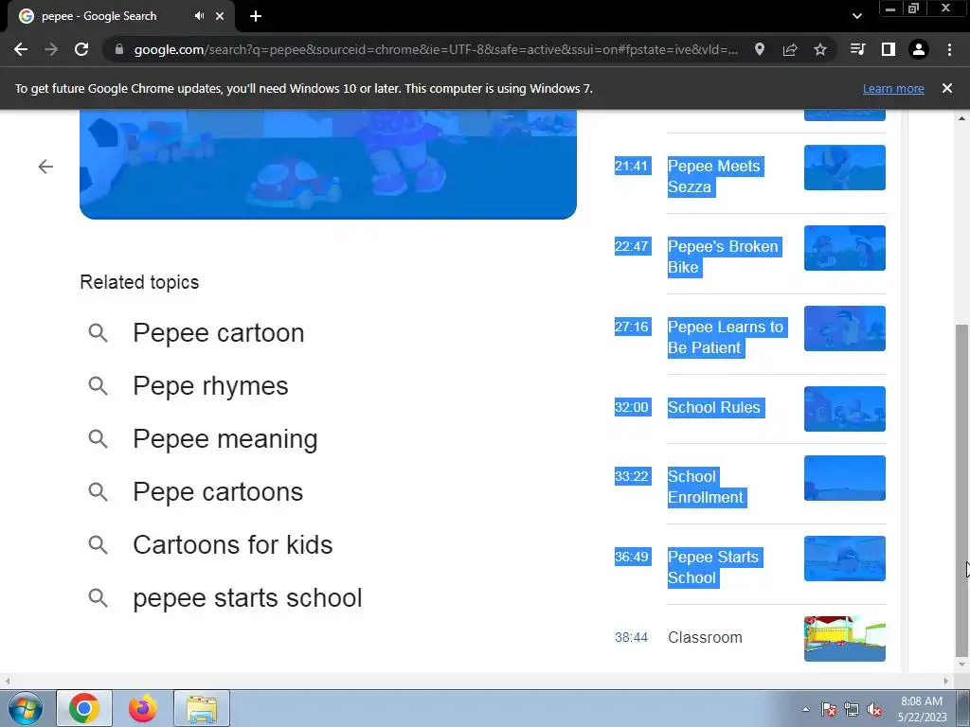This screenshot has height=727, width=970.
Task: Click the vertical page scrollbar thumb
Action: [x=961, y=489]
